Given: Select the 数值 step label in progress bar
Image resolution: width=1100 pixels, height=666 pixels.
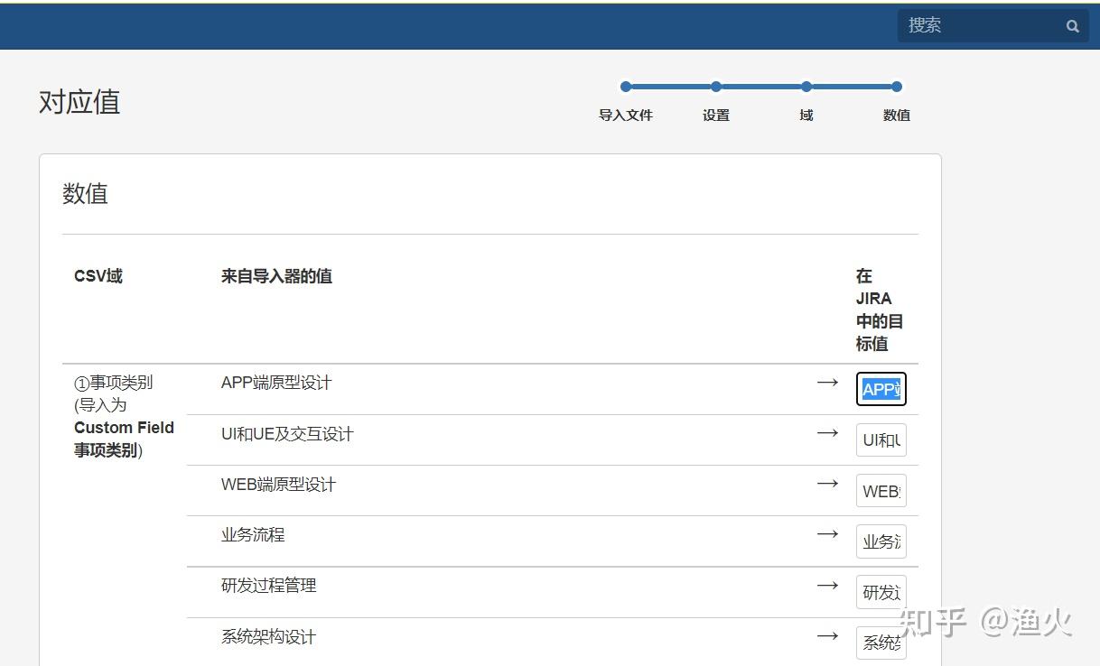Looking at the screenshot, I should pyautogui.click(x=897, y=116).
